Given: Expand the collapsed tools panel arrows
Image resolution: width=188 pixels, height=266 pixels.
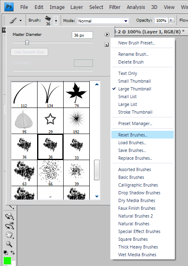Looking at the screenshot, I should pyautogui.click(x=4, y=30).
